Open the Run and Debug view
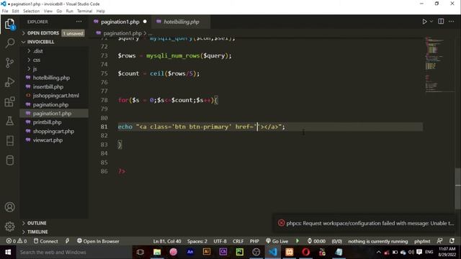Image resolution: width=461 pixels, height=259 pixels. coord(9,82)
